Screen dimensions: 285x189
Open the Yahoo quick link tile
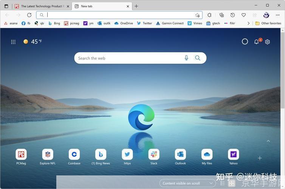(x=233, y=156)
